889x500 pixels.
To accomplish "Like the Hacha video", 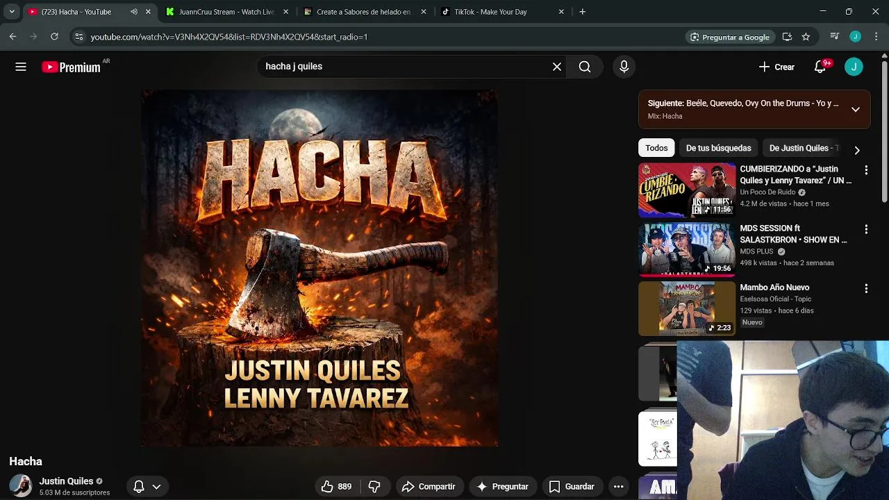I will (336, 487).
